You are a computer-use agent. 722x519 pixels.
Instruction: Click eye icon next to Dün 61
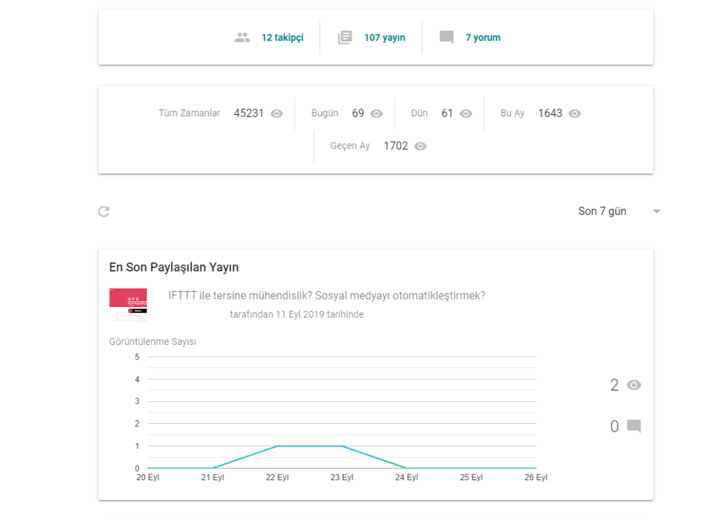pyautogui.click(x=465, y=114)
